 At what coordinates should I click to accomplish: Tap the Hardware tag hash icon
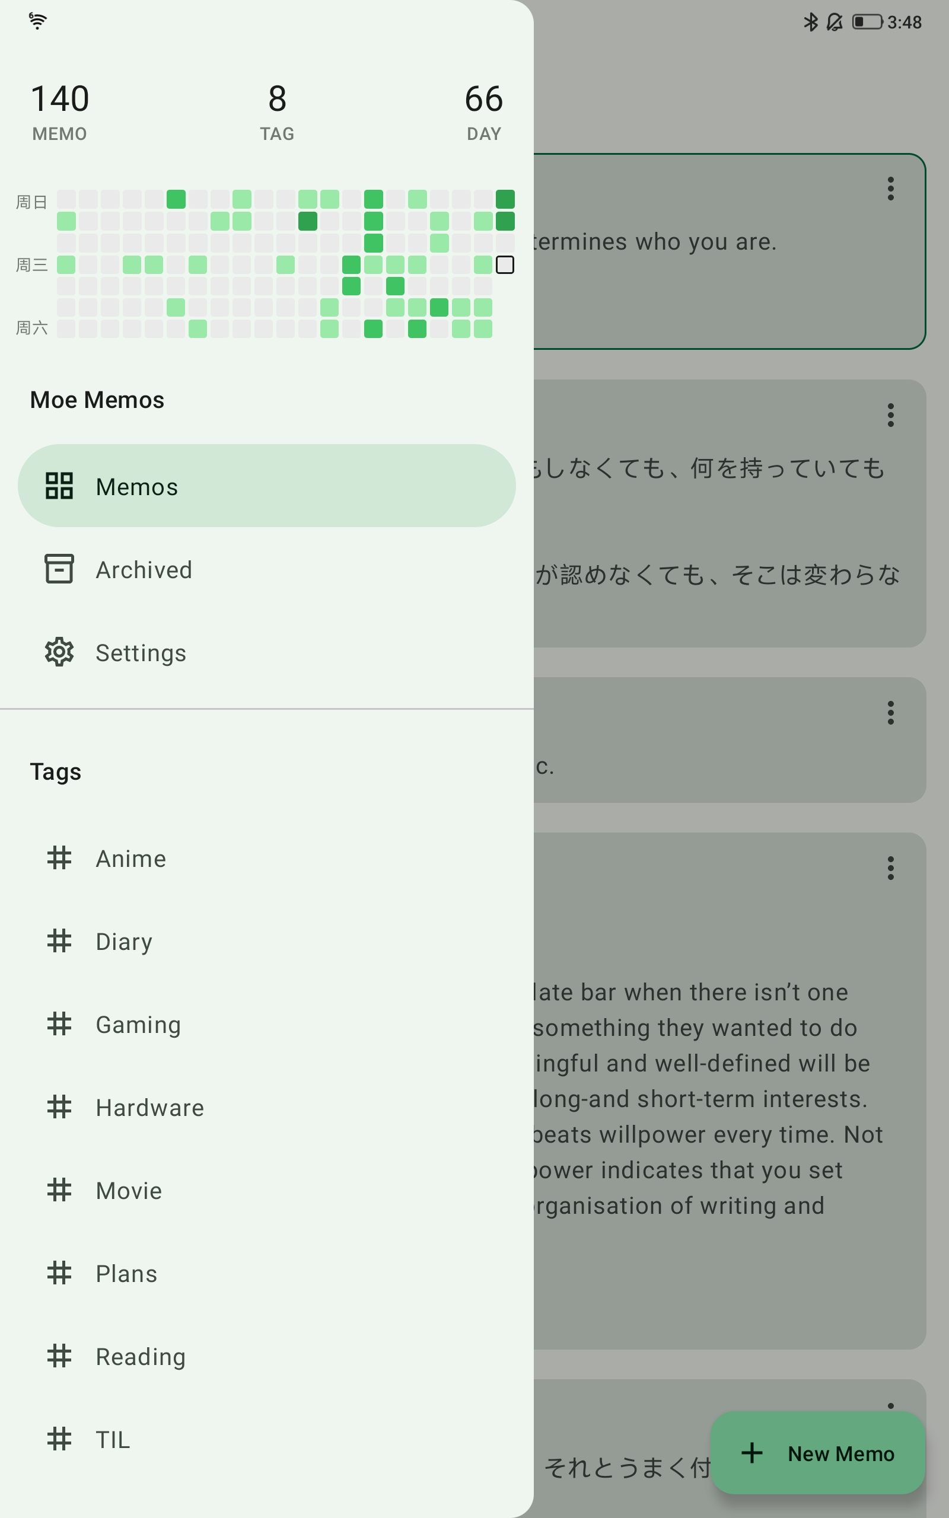tap(60, 1107)
